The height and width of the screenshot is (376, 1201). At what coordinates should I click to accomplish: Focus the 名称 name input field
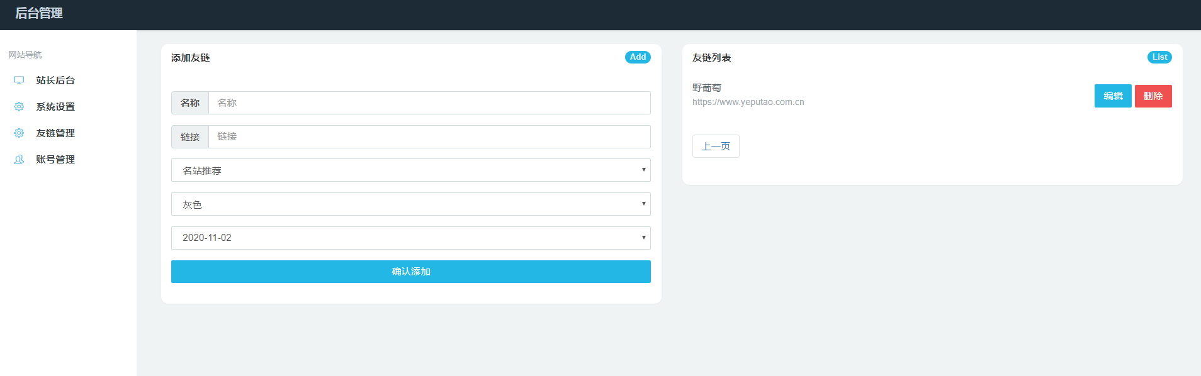[x=429, y=103]
